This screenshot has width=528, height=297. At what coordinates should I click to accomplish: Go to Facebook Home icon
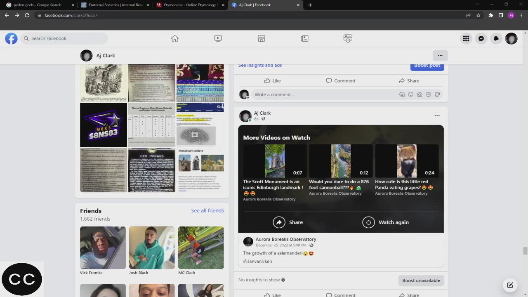174,38
